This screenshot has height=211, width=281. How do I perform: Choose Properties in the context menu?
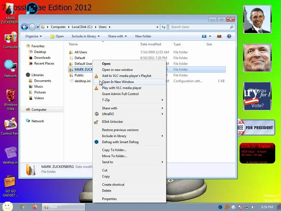point(130,199)
